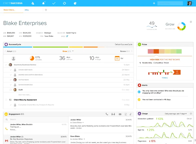The width and height of the screenshot is (196, 144).
Task: Click the top bar search field
Action: (x=170, y=3)
